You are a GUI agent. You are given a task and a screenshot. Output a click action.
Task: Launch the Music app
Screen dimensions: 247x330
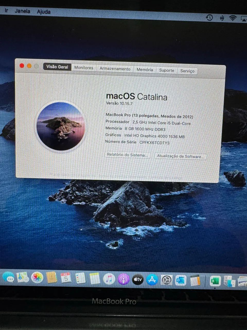[x=109, y=279]
